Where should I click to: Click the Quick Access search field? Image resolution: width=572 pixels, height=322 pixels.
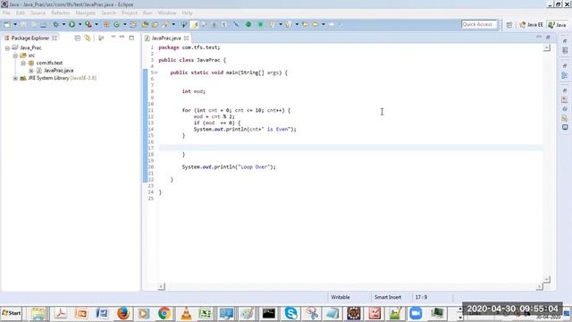pyautogui.click(x=479, y=24)
